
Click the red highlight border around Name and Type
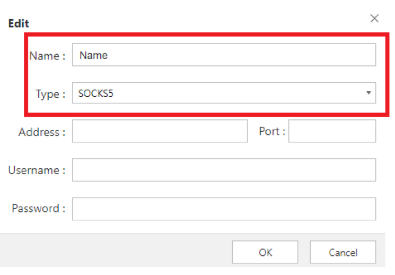pyautogui.click(x=207, y=35)
